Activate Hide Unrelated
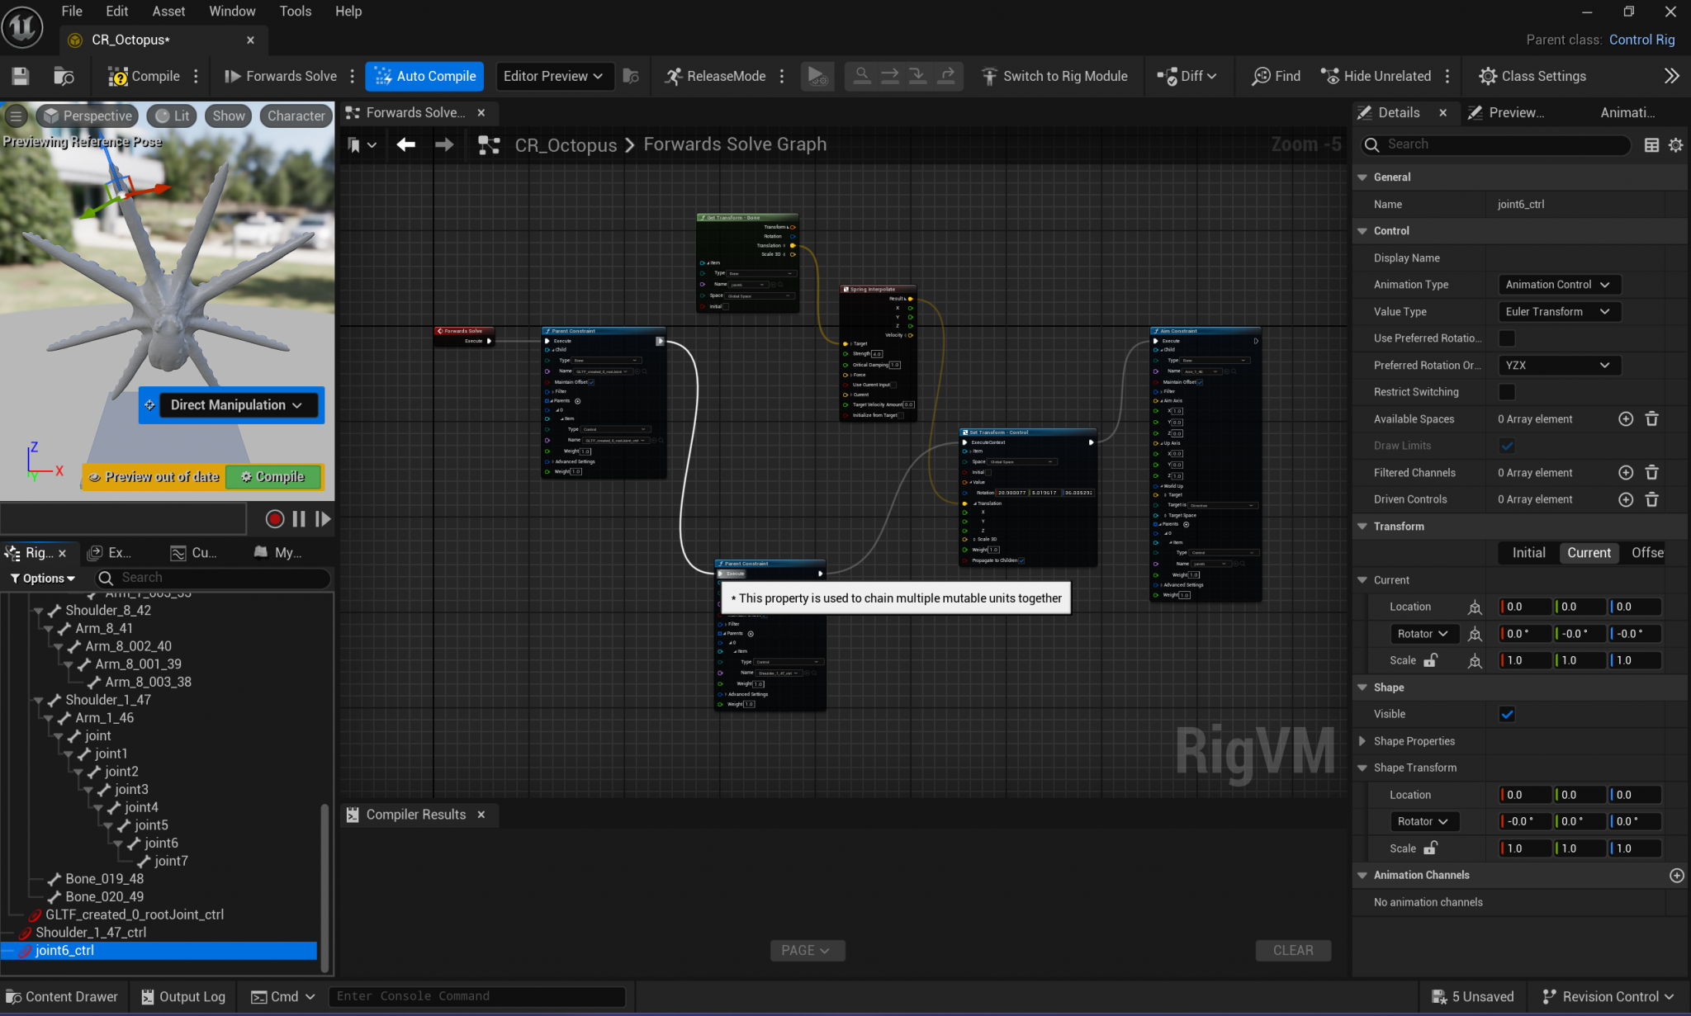Screen dimensions: 1691x1016 [x=1376, y=76]
